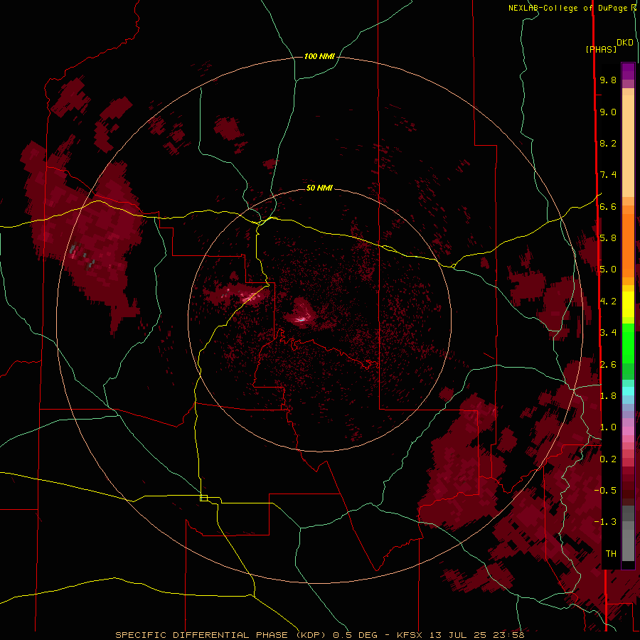640x640 pixels.
Task: Click the Specific Differential Phase (KDP) caption
Action: tap(319, 635)
